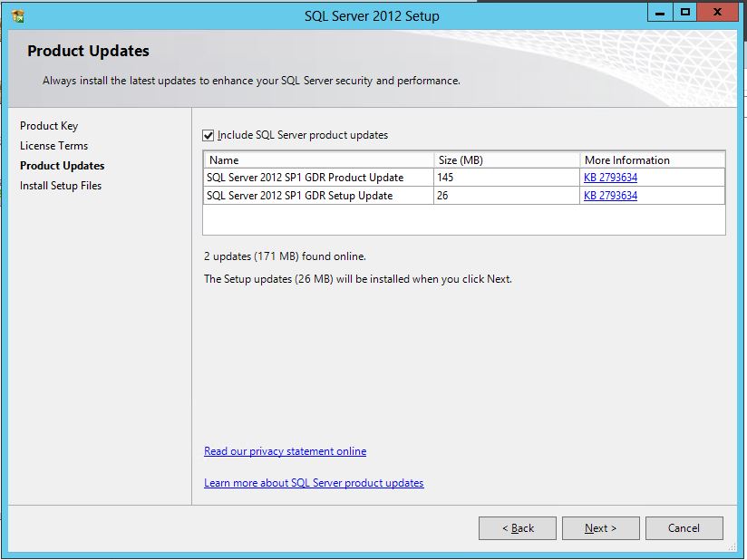Click the Name column header
This screenshot has height=560, width=747.
(x=318, y=160)
